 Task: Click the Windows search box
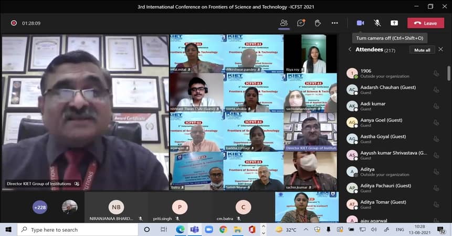pyautogui.click(x=79, y=230)
